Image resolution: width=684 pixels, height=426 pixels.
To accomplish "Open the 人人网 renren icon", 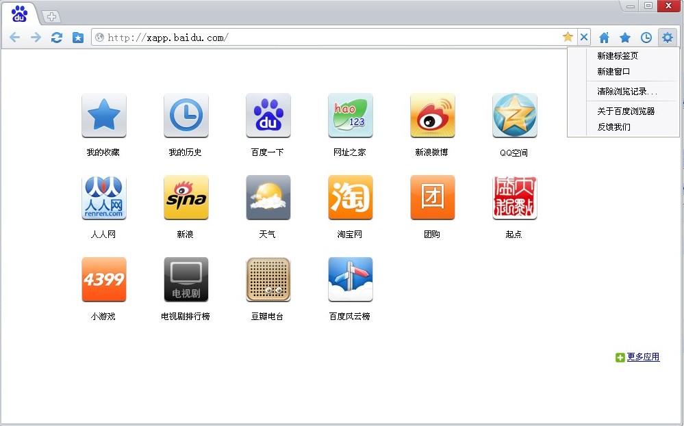I will (x=104, y=198).
